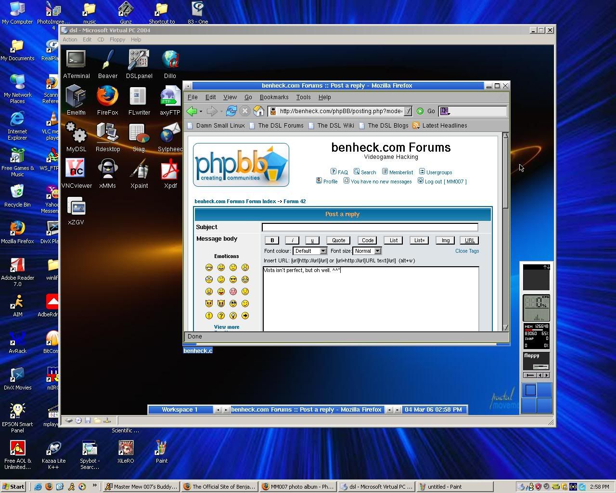Image resolution: width=616 pixels, height=493 pixels.
Task: Open the Font size dropdown
Action: pyautogui.click(x=367, y=251)
